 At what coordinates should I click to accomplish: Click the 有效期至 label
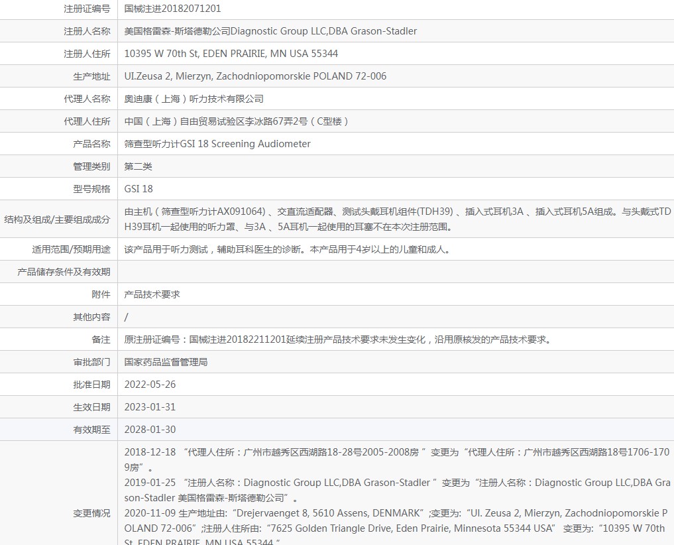(91, 429)
